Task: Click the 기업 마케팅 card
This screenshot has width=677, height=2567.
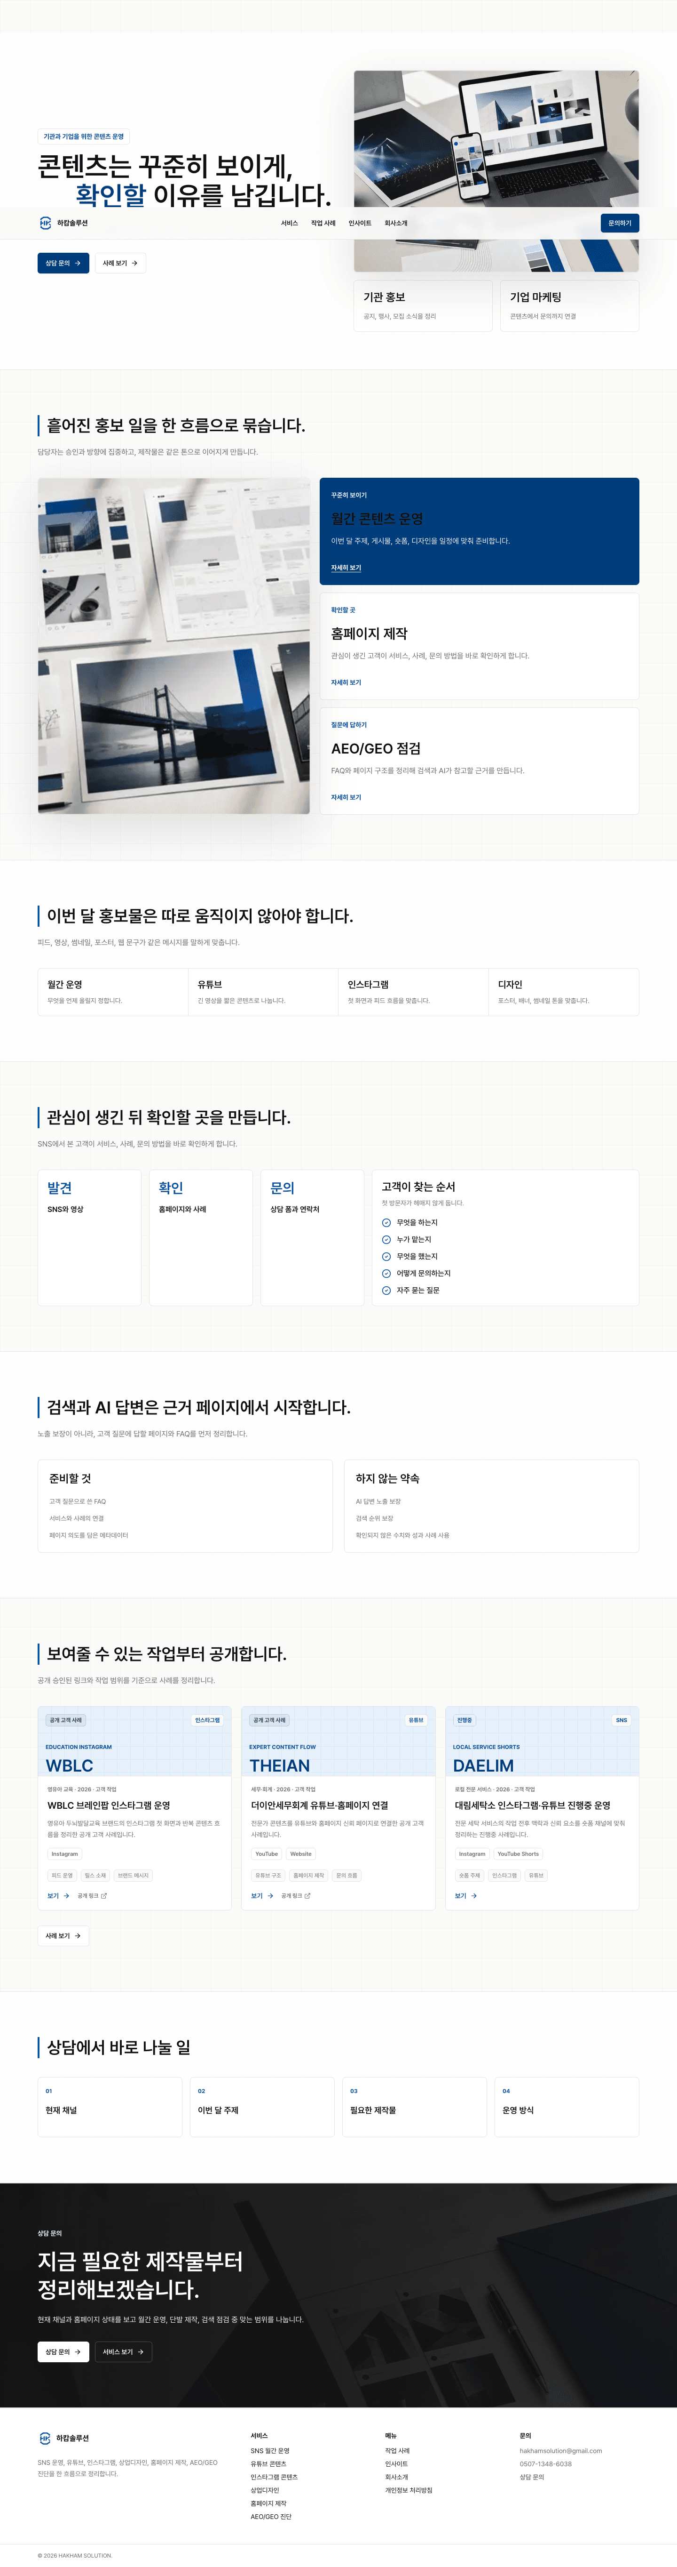Action: click(569, 305)
